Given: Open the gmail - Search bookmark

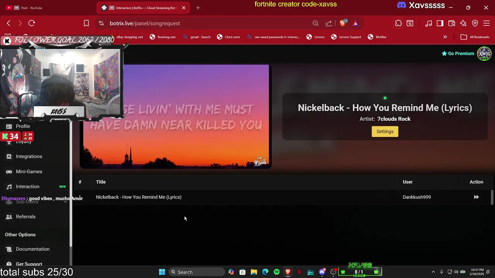Looking at the screenshot, I should point(197,37).
